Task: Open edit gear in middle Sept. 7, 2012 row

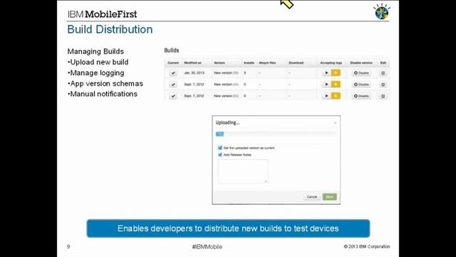Action: click(x=383, y=84)
